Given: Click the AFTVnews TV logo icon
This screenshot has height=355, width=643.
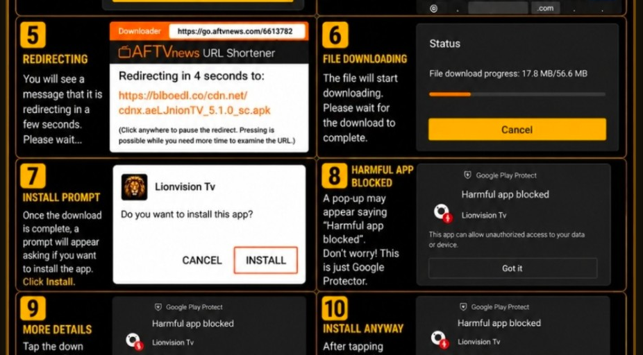Looking at the screenshot, I should click(124, 53).
